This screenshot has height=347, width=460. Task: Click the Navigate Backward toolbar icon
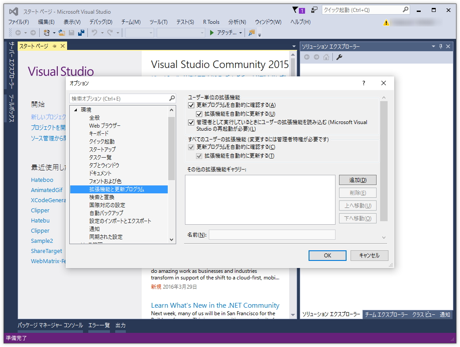point(18,33)
